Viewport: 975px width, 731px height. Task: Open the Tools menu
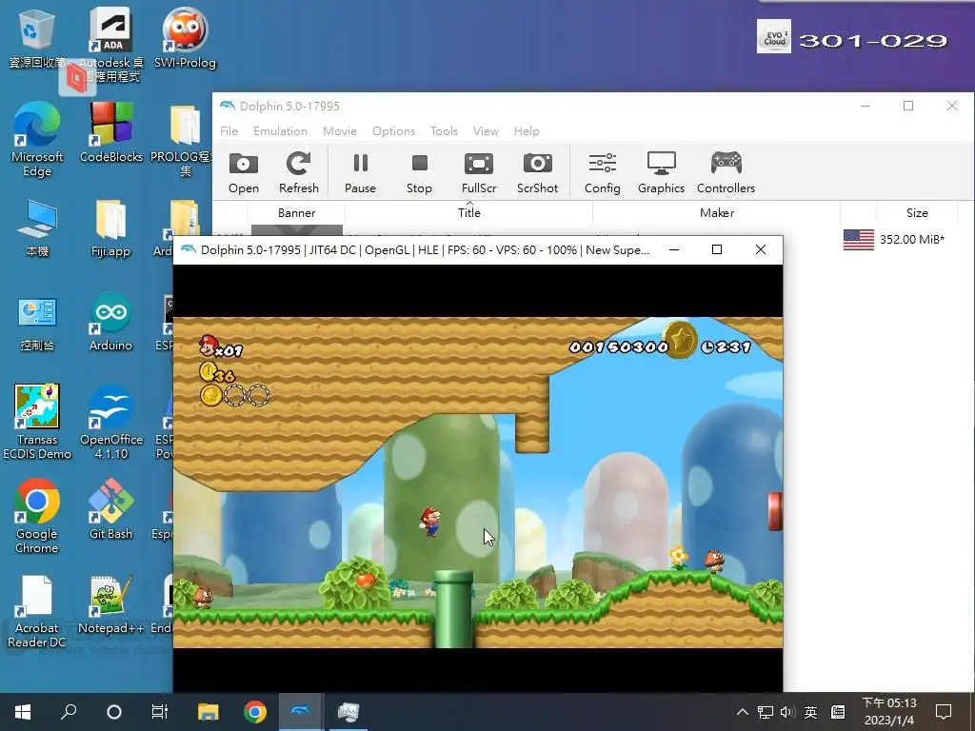coord(444,131)
